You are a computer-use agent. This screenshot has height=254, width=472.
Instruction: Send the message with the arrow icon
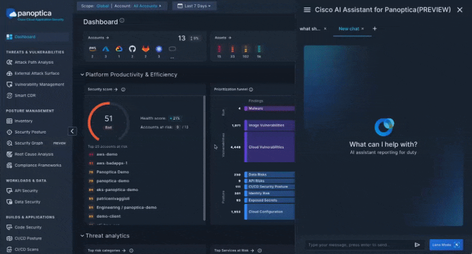[417, 245]
